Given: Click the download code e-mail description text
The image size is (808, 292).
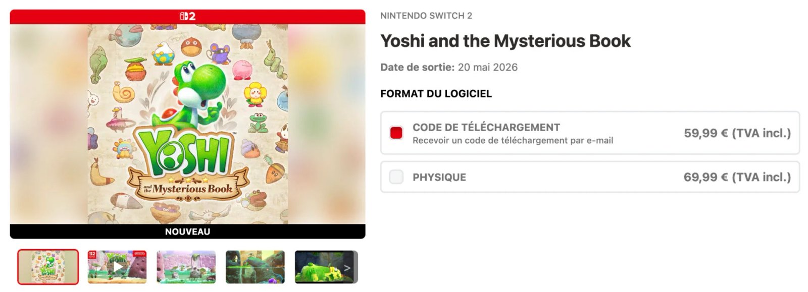Looking at the screenshot, I should 513,140.
